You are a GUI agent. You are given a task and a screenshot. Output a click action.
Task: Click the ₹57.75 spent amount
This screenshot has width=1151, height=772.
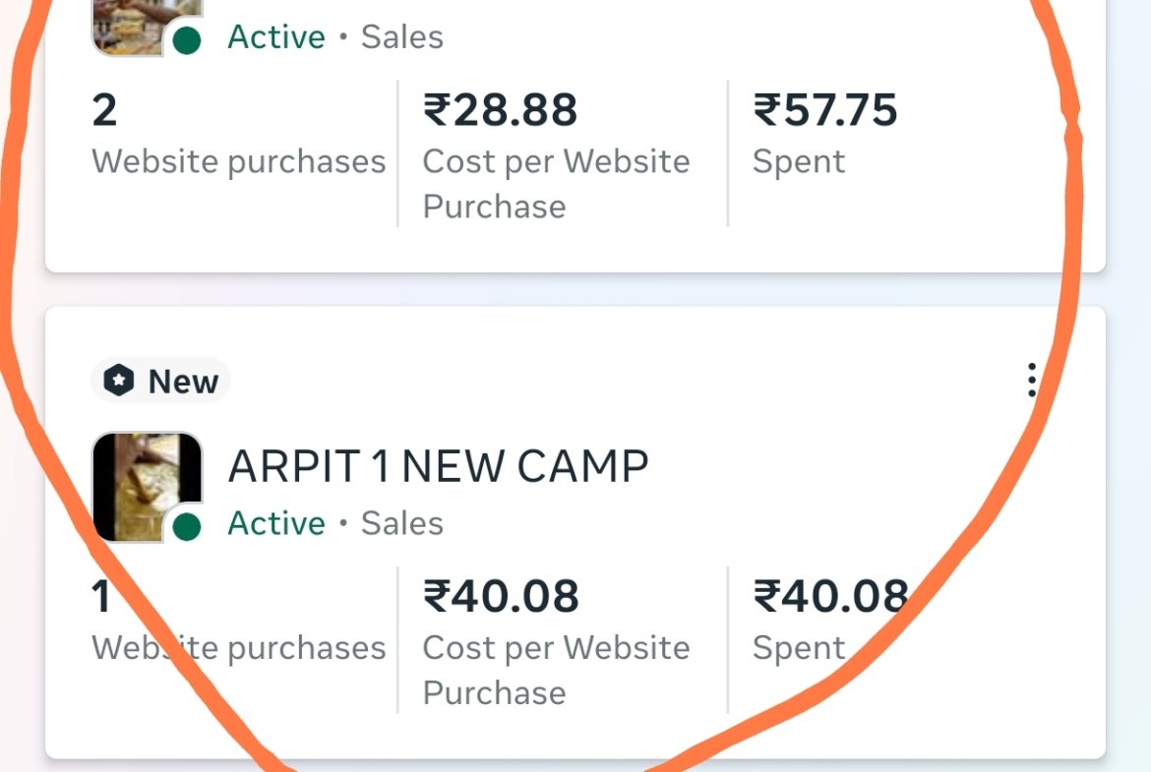point(825,110)
